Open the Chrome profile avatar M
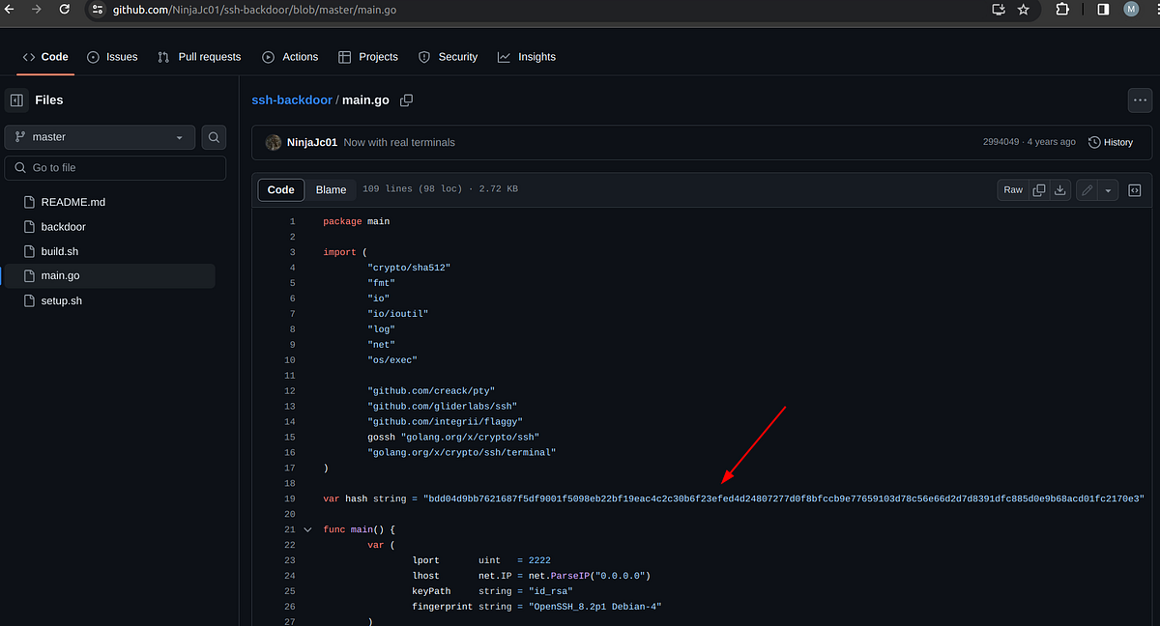Screen dimensions: 1160x626 (x=1131, y=10)
